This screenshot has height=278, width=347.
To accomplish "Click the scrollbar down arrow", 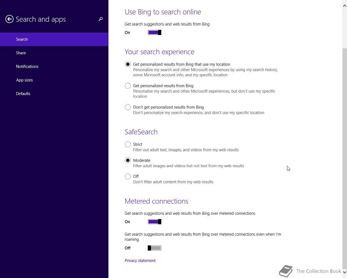I will 345,272.
